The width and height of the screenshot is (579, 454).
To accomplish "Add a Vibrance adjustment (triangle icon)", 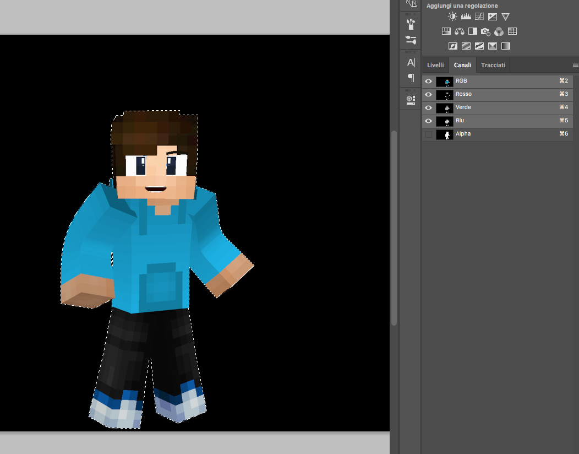I will [x=505, y=17].
